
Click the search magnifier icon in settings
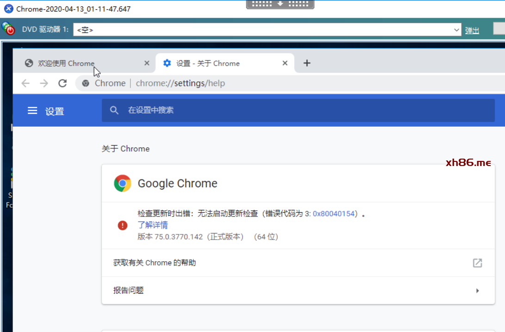114,111
